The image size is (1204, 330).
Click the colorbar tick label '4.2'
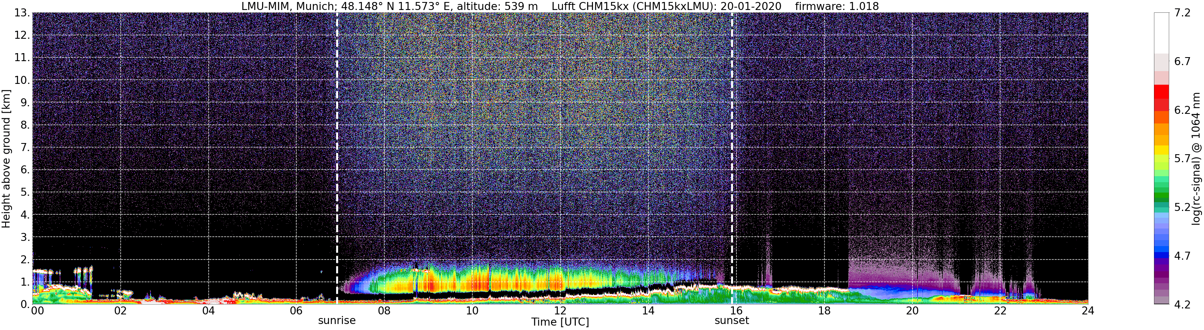point(1182,305)
